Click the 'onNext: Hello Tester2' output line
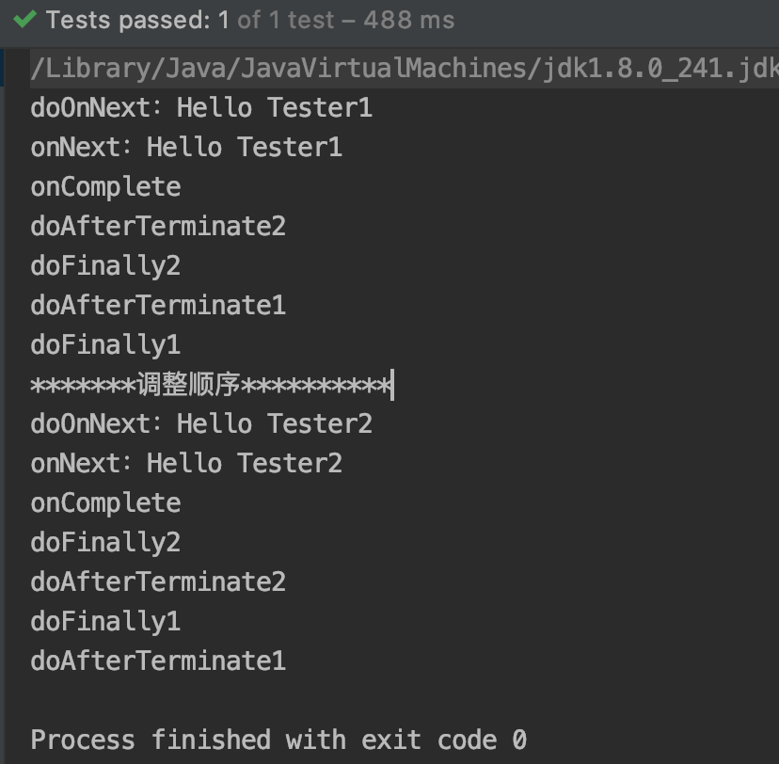Image resolution: width=779 pixels, height=764 pixels. pos(186,464)
